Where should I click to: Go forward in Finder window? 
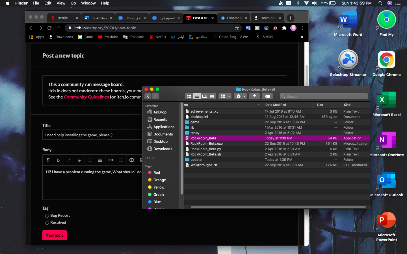click(x=155, y=96)
